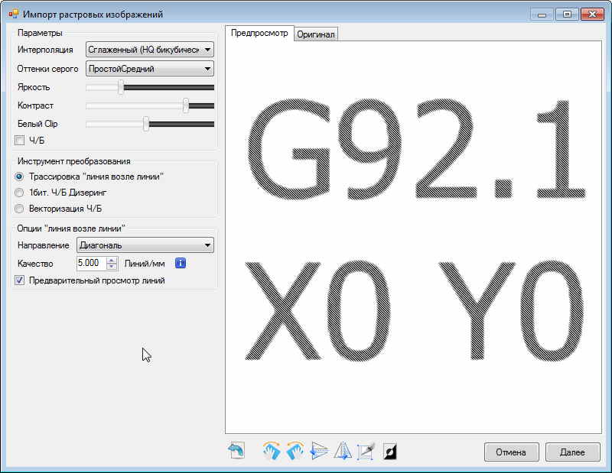Expand the Оттенки серого dropdown

click(150, 69)
